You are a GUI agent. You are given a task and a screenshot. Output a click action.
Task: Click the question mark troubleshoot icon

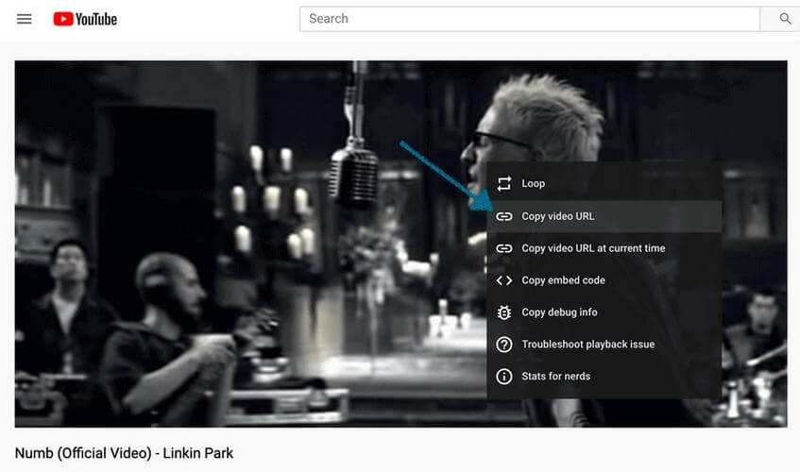click(x=504, y=345)
